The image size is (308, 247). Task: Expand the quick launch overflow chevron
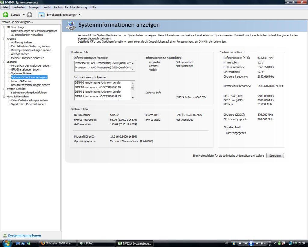click(x=35, y=242)
